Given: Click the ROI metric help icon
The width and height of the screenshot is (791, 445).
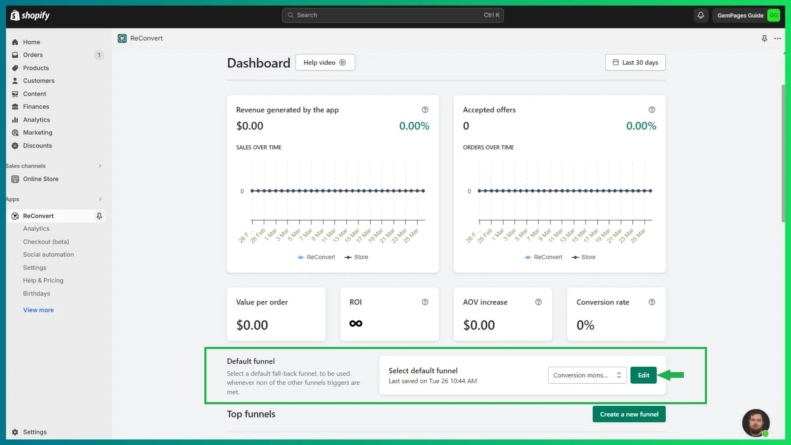Looking at the screenshot, I should (x=426, y=302).
